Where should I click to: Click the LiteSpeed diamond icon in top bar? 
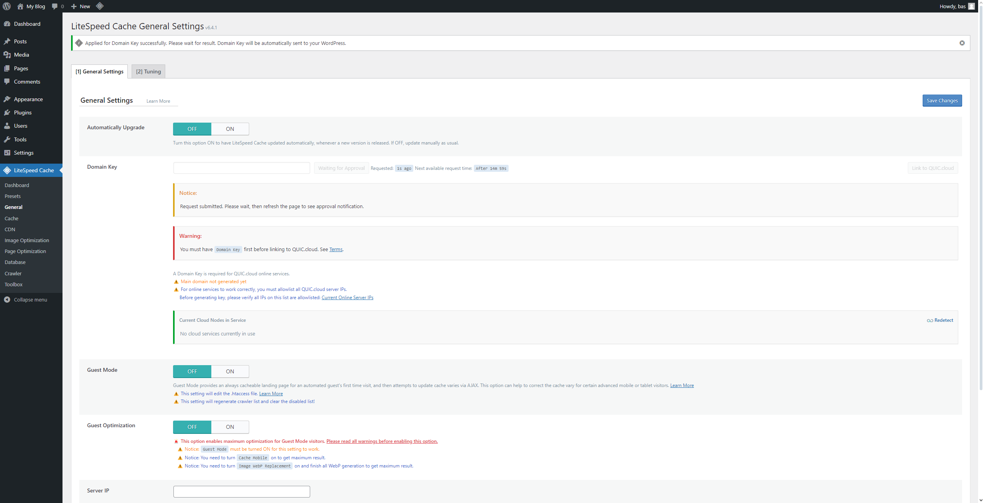coord(100,6)
